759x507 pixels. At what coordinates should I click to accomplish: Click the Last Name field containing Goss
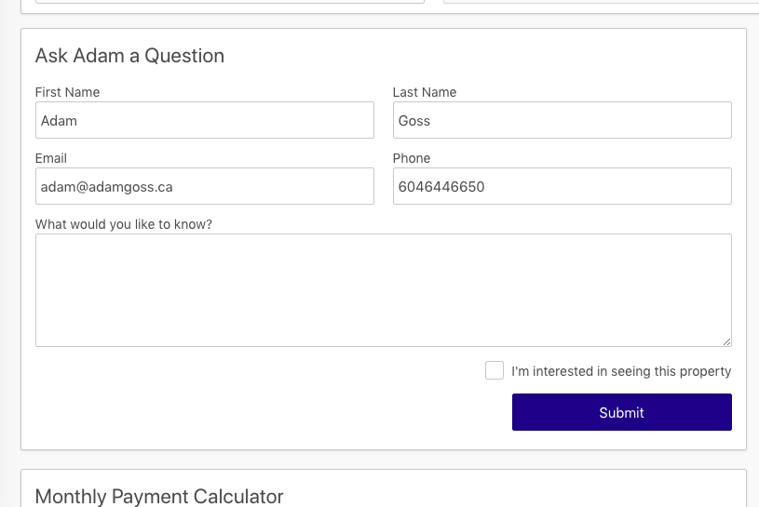tap(562, 120)
